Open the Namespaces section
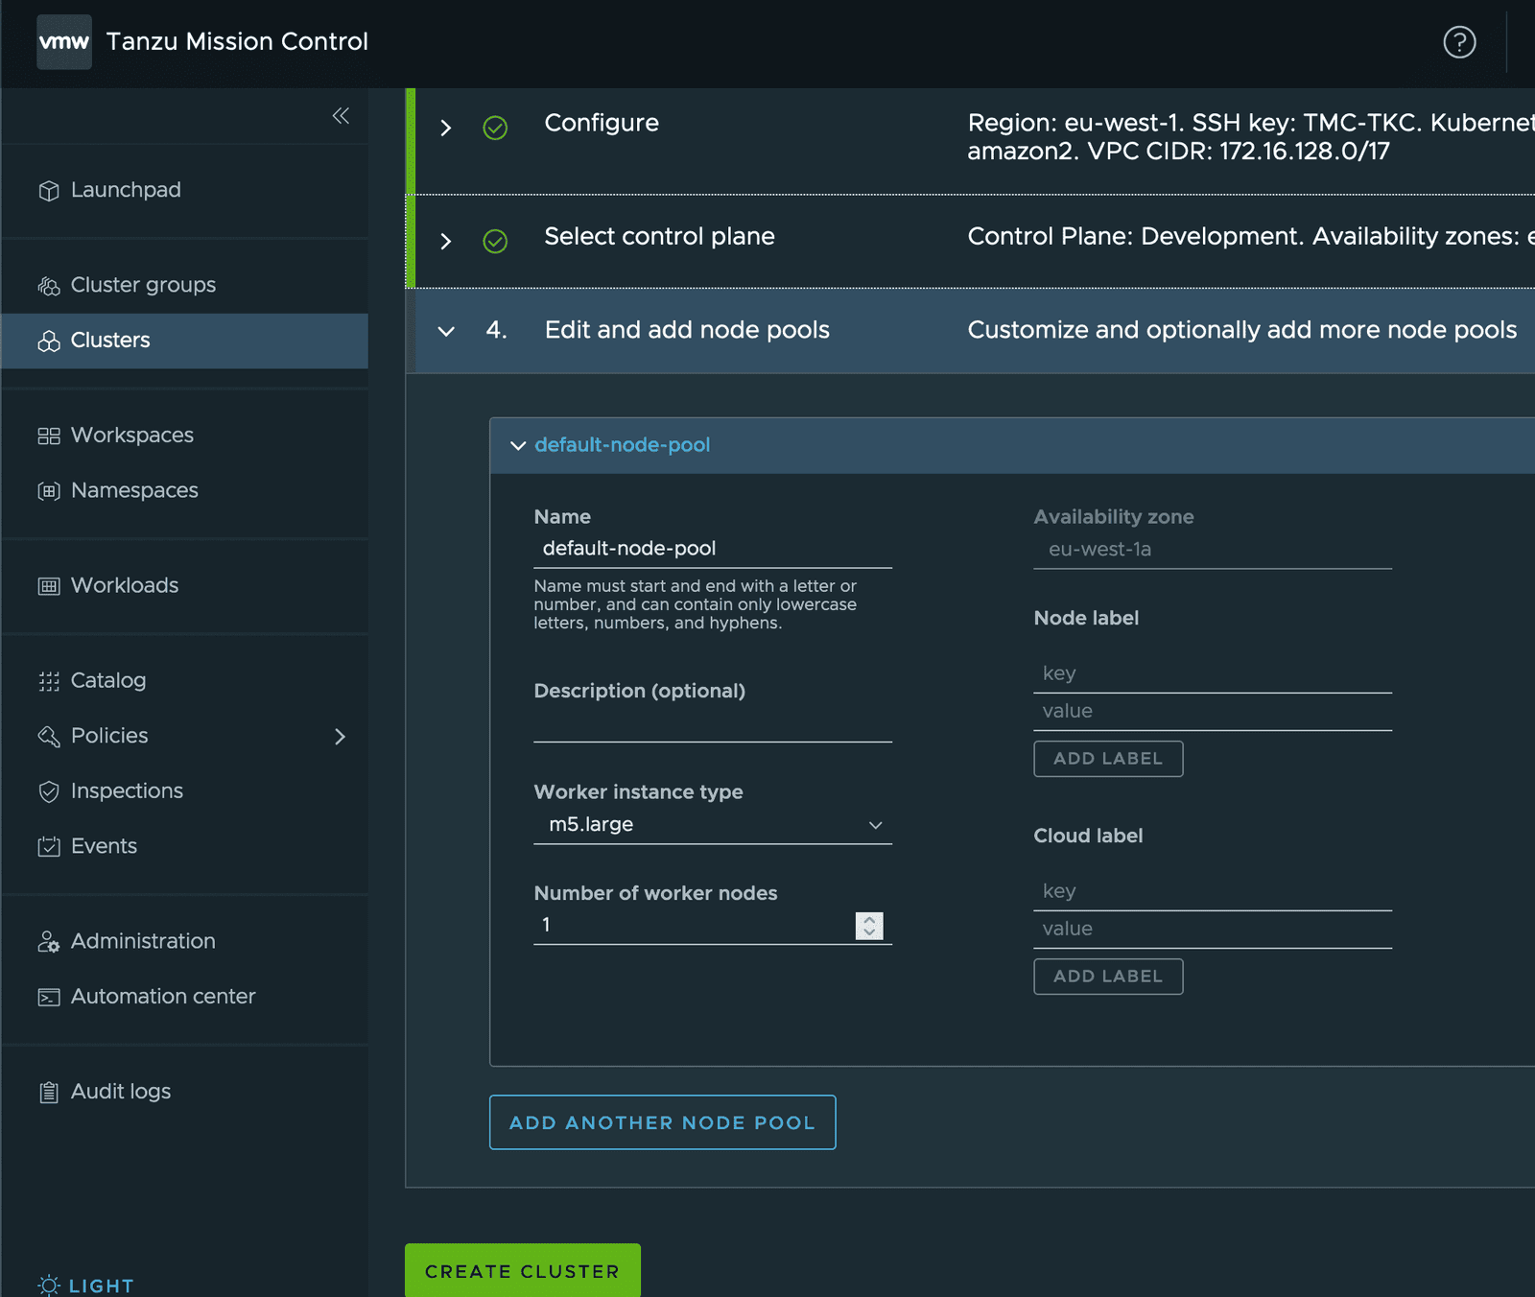This screenshot has width=1535, height=1297. (x=133, y=489)
